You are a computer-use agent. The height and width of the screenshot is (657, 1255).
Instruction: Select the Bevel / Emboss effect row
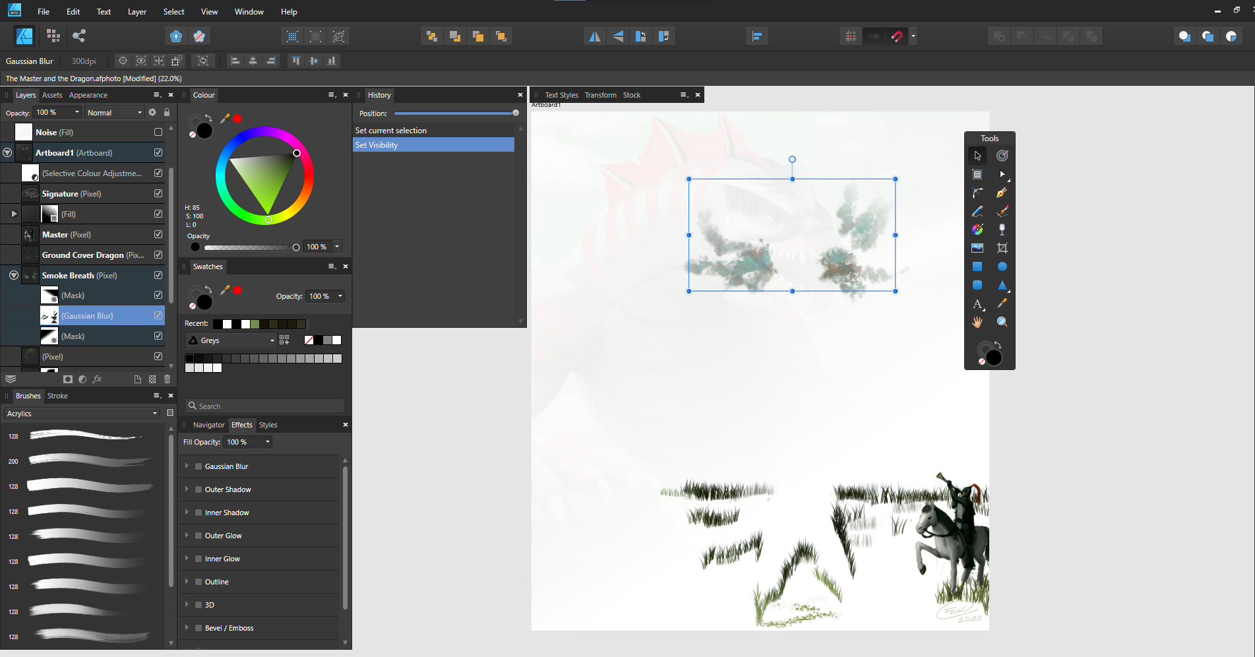tap(259, 628)
